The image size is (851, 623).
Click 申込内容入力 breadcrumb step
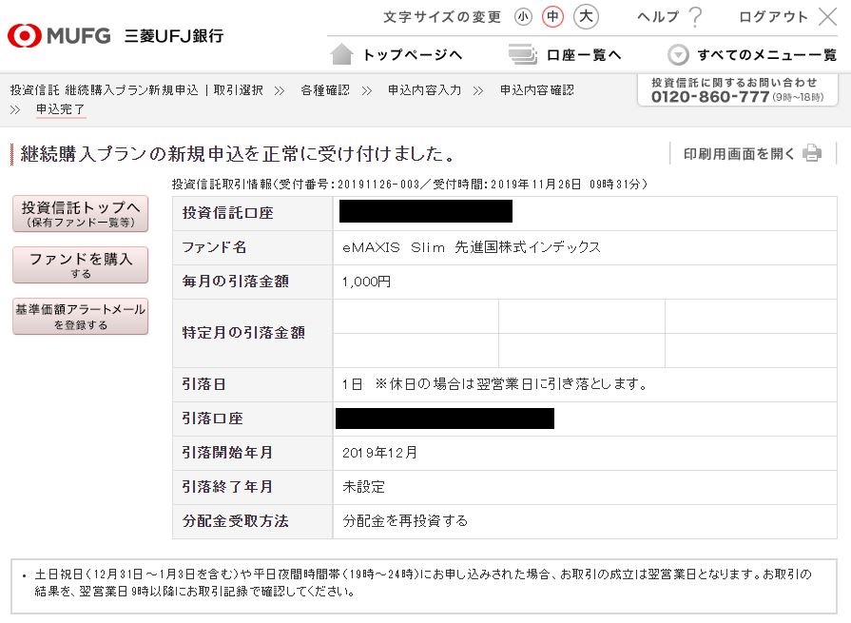pyautogui.click(x=424, y=90)
